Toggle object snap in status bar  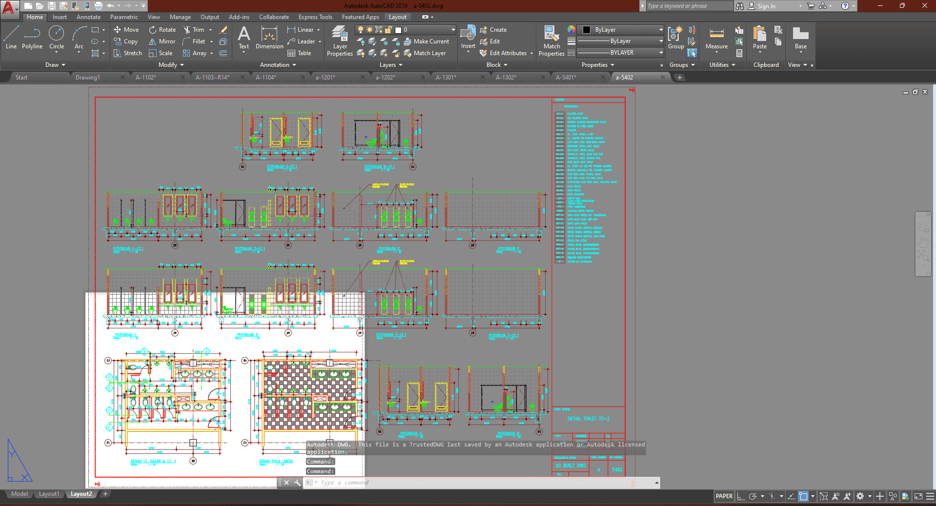(803, 496)
